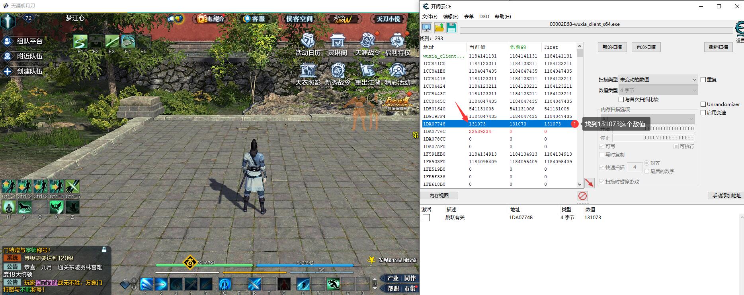The width and height of the screenshot is (744, 295).
Task: Enable the 启用变速 speedhack checkbox
Action: [x=703, y=112]
